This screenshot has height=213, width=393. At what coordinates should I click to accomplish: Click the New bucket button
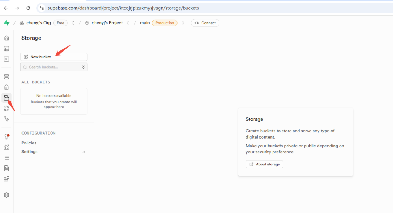(x=53, y=57)
